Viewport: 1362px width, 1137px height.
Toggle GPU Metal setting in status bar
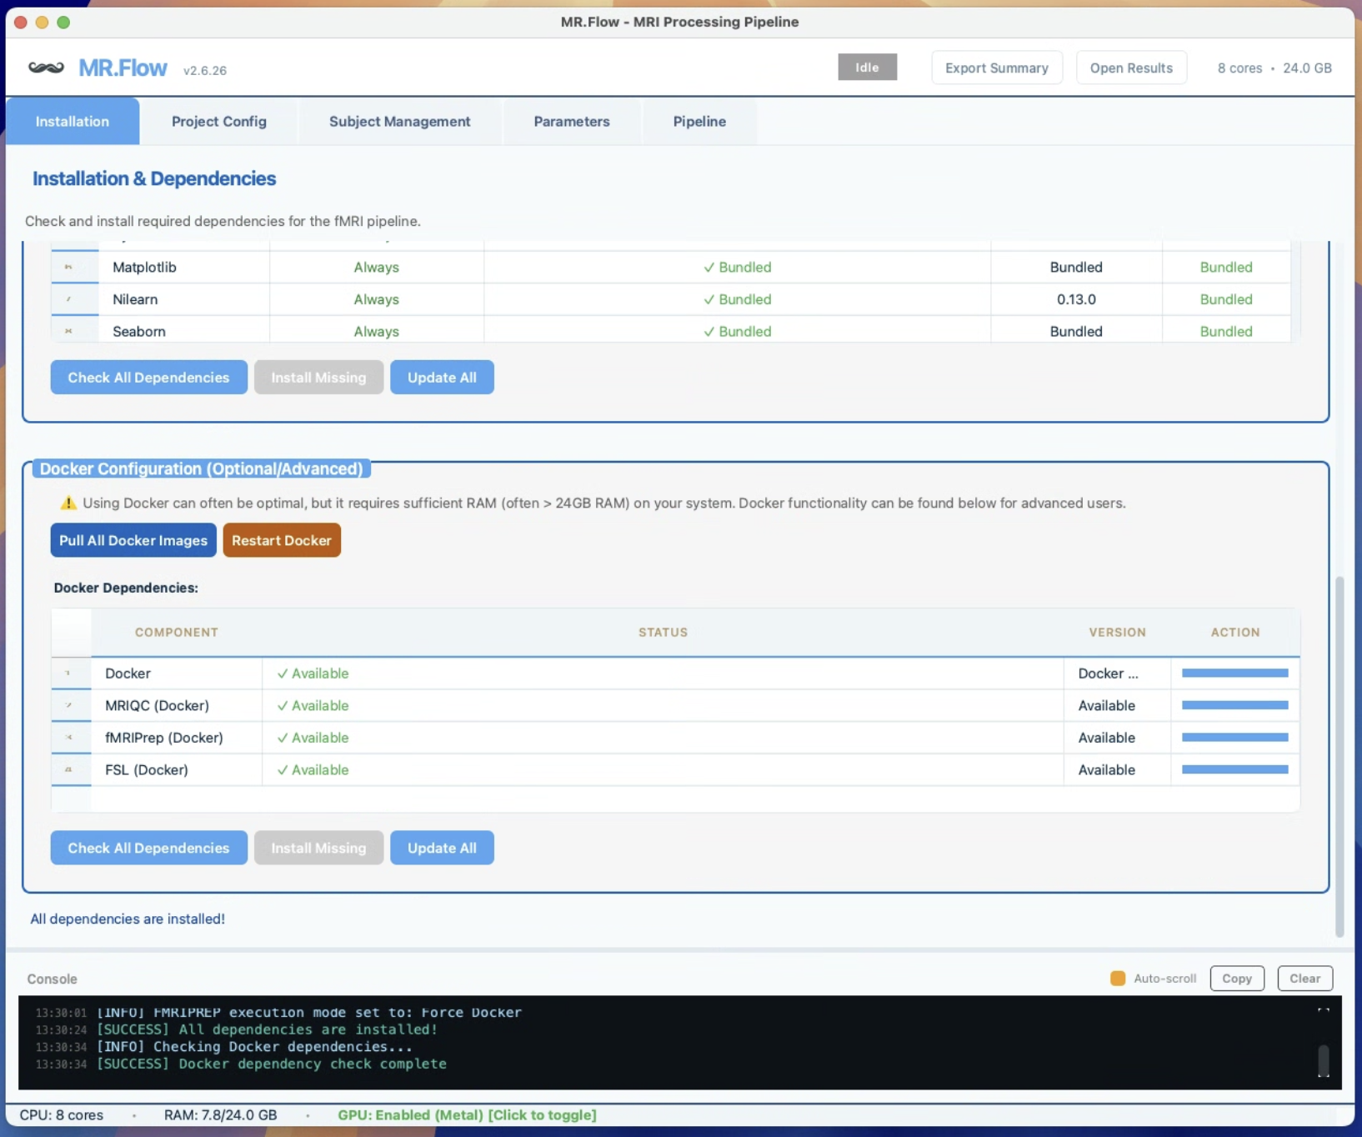pyautogui.click(x=467, y=1114)
